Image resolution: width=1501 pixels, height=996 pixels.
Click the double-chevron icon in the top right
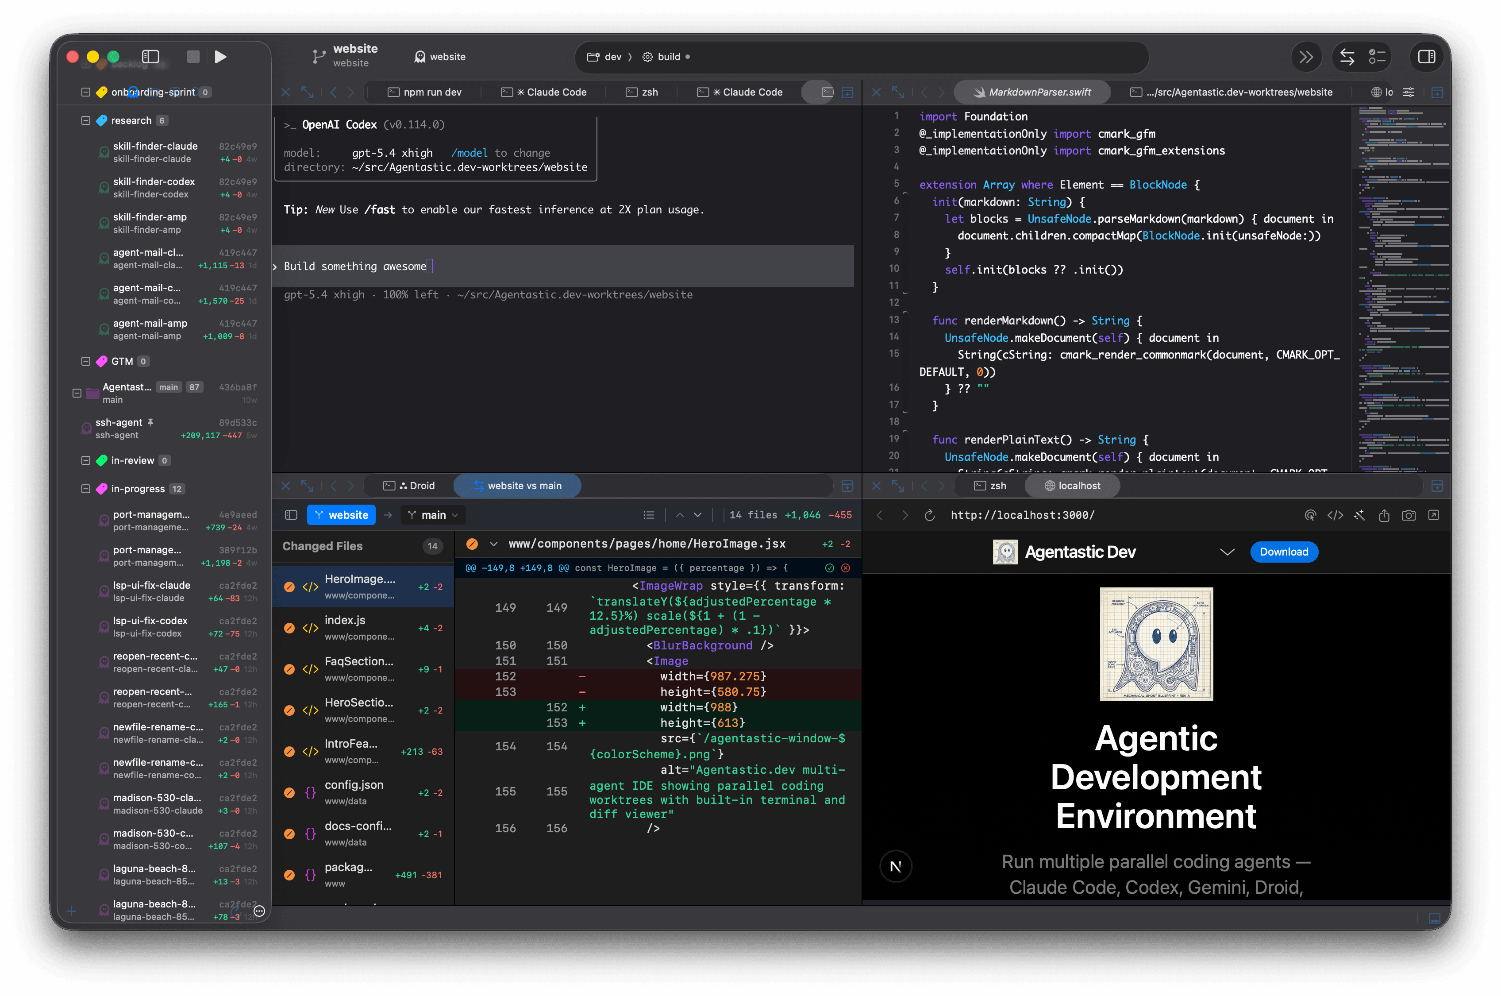coord(1305,57)
